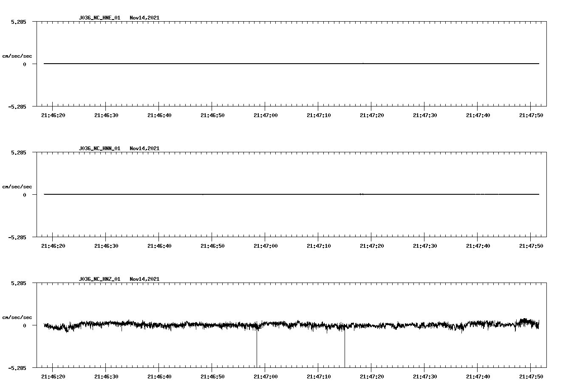Click the J036_NC_HNZ_01 chart title
Viewport: 577px width, 392px height.
click(x=99, y=279)
